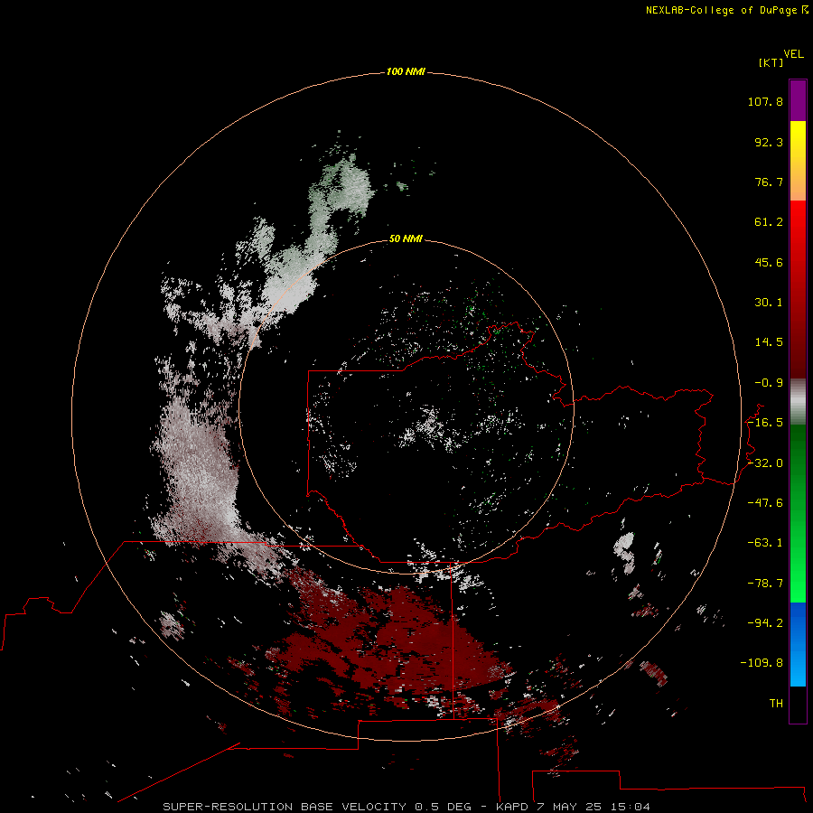813x813 pixels.
Task: Click the -0.9 velocity scale value
Action: click(x=769, y=383)
